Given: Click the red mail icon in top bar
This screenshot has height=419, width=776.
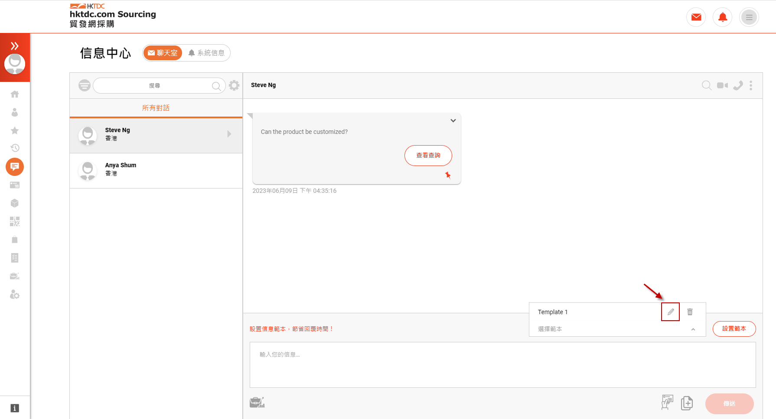Looking at the screenshot, I should [696, 17].
